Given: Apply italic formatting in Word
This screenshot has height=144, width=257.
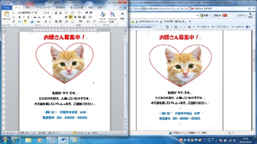Looking at the screenshot, I should click(x=23, y=17).
